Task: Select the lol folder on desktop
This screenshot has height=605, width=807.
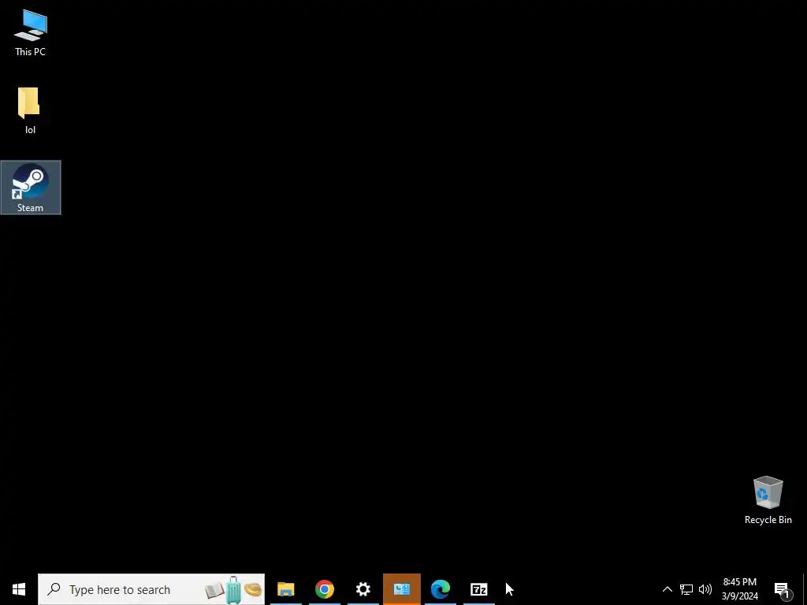Action: pyautogui.click(x=30, y=110)
